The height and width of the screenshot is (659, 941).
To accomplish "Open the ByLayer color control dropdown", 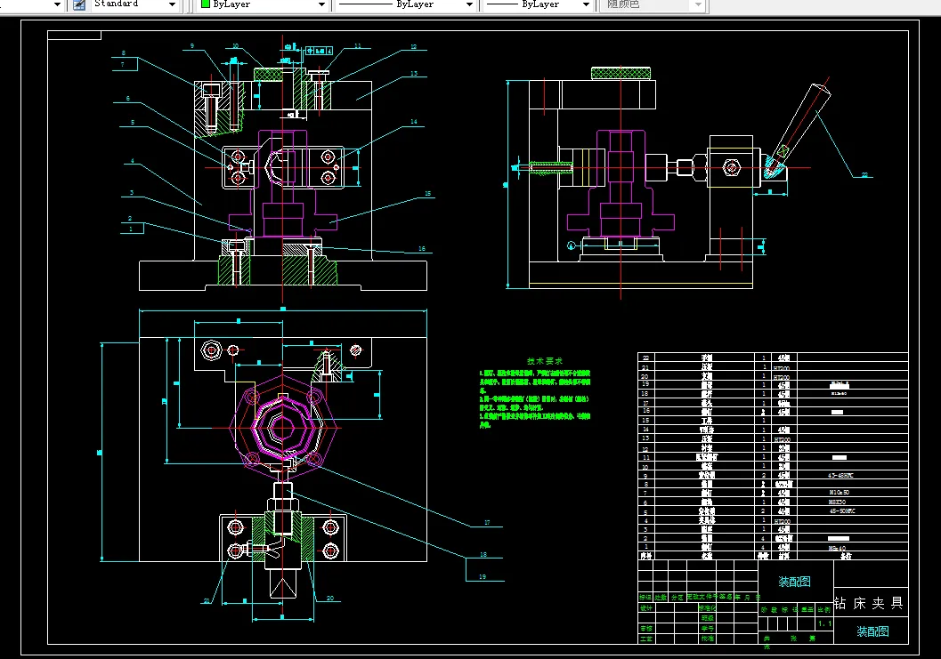I will (x=321, y=4).
